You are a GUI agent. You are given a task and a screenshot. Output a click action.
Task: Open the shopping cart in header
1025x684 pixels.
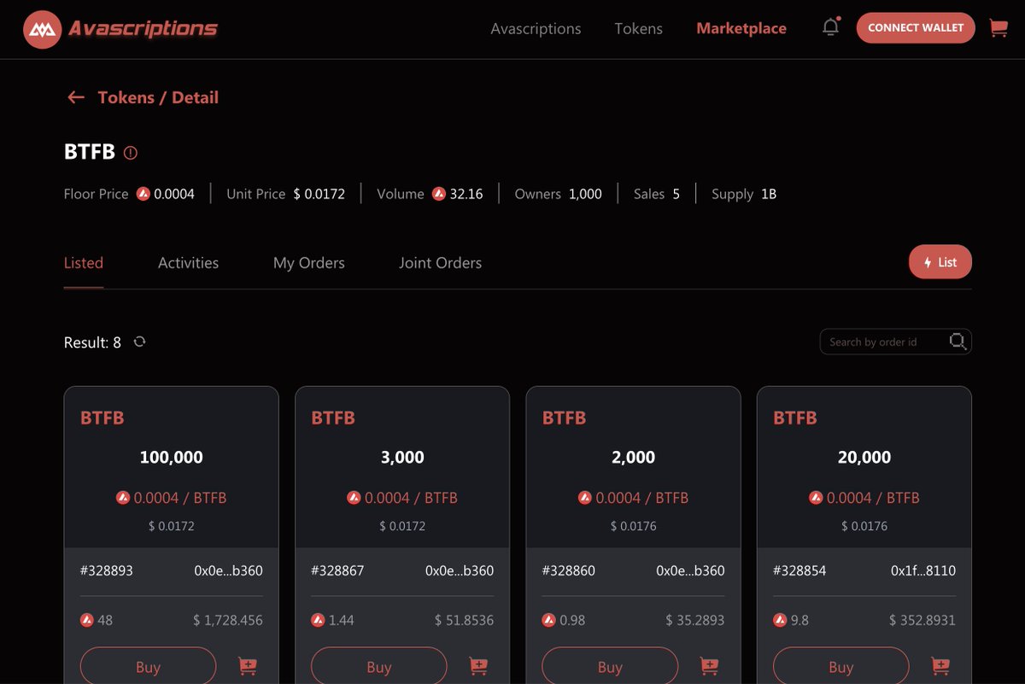[x=998, y=28]
